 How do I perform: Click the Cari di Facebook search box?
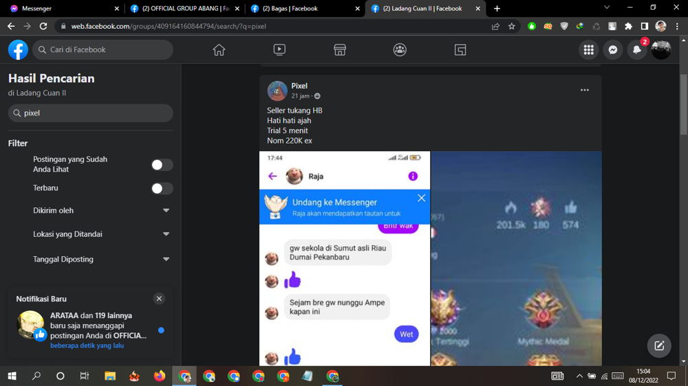tap(103, 49)
